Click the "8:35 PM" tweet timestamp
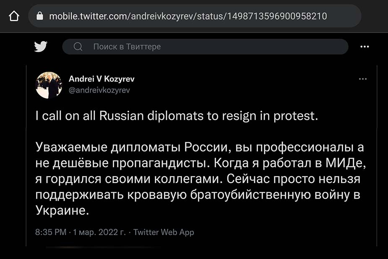This screenshot has height=259, width=388. pos(51,232)
